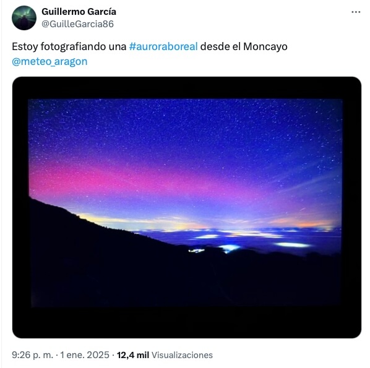Click the words 'desde el Moncayo'
The height and width of the screenshot is (368, 370).
pos(244,46)
